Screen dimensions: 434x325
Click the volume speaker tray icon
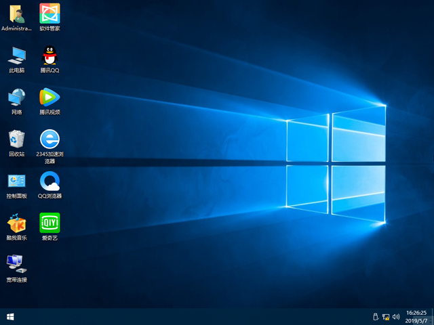395,316
